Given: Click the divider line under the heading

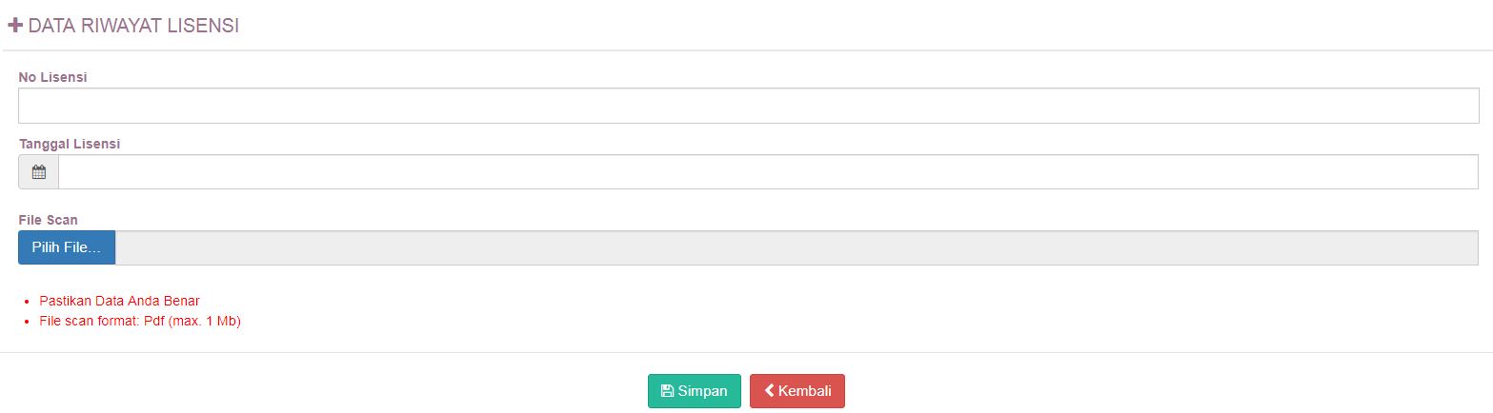Looking at the screenshot, I should coord(746,50).
